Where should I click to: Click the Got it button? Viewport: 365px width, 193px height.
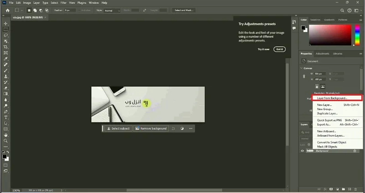[280, 49]
